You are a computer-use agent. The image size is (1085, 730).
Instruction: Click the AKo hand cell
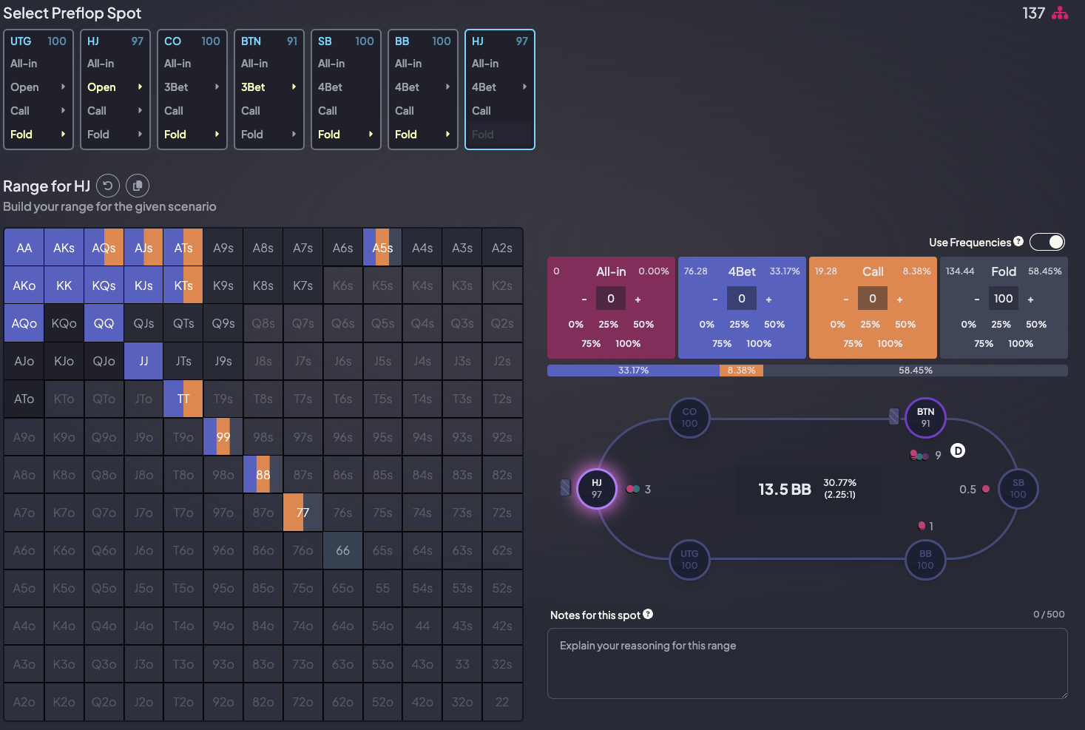pos(24,285)
